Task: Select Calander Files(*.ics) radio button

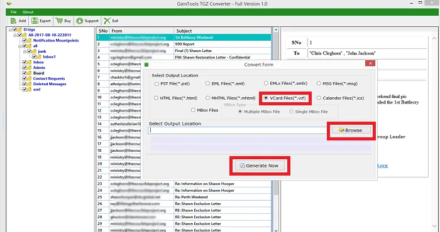Action: coord(319,98)
